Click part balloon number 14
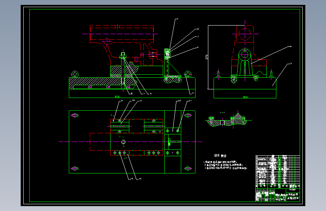The image size is (326, 211). coord(140,179)
